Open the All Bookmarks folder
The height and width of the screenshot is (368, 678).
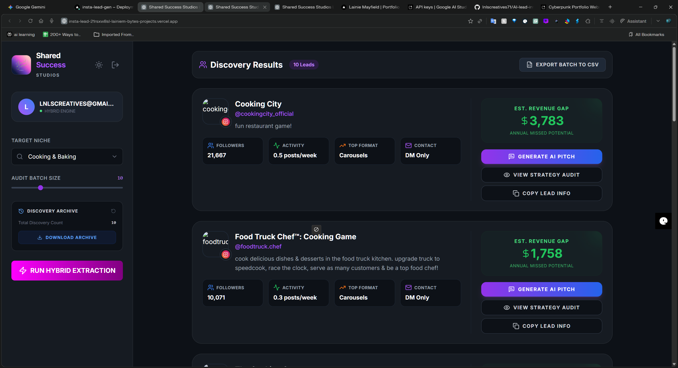646,35
